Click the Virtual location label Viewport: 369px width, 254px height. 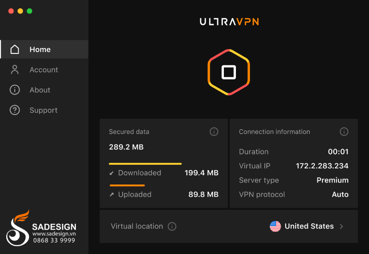(x=137, y=226)
